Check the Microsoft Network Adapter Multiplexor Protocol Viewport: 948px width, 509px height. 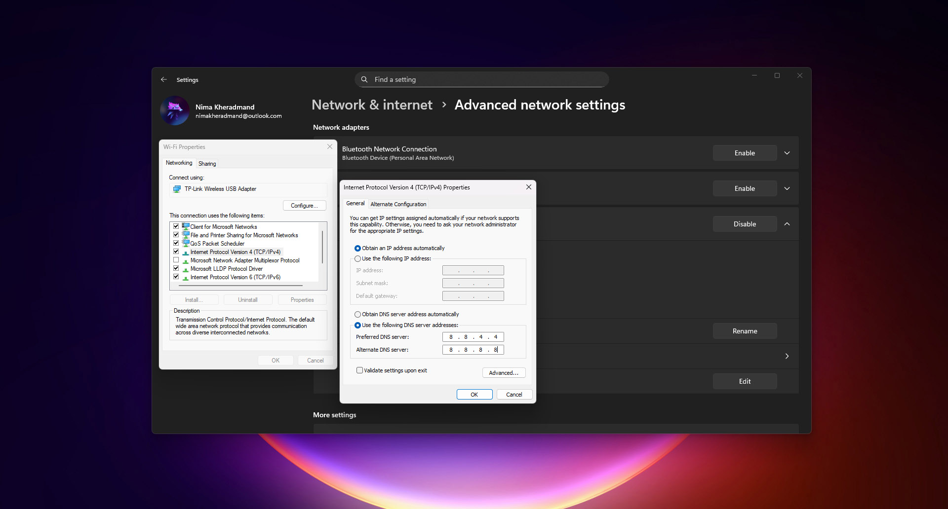(176, 260)
